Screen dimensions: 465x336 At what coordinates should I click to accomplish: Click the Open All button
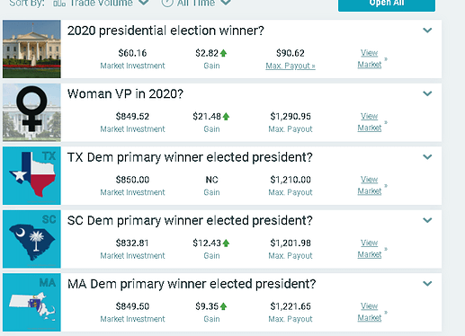click(387, 4)
